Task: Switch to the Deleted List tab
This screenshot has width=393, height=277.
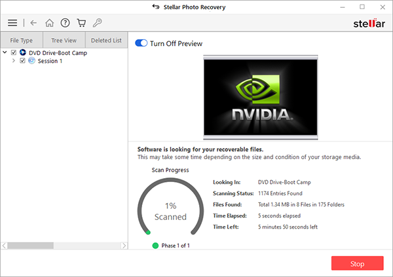Action: click(x=106, y=40)
